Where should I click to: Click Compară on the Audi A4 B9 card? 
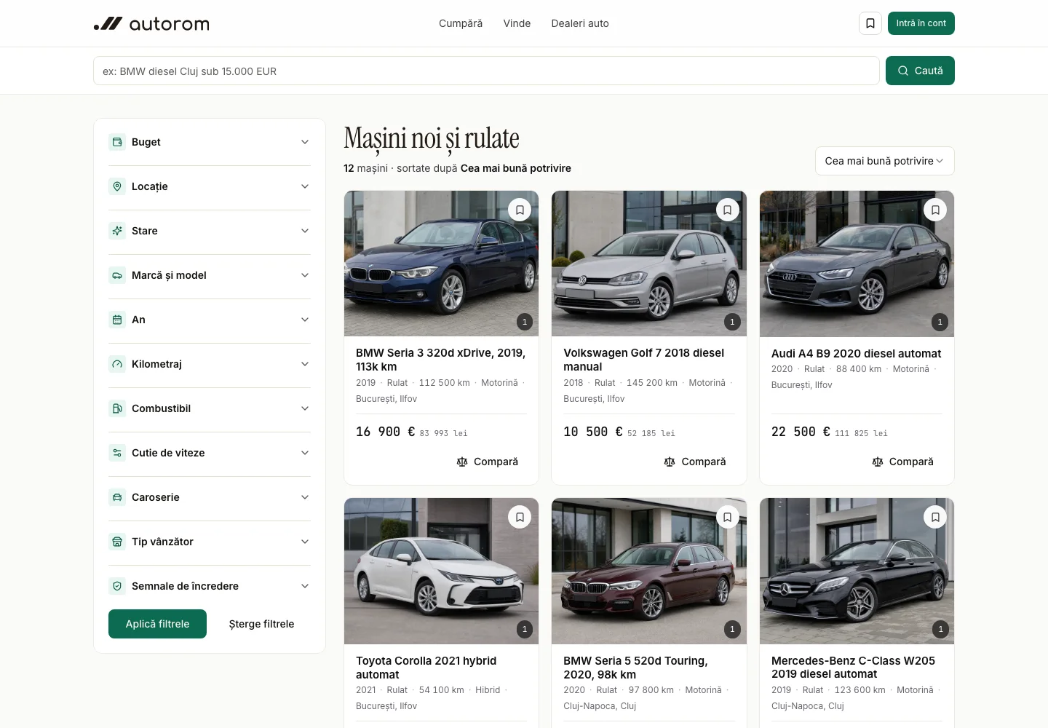pyautogui.click(x=903, y=462)
